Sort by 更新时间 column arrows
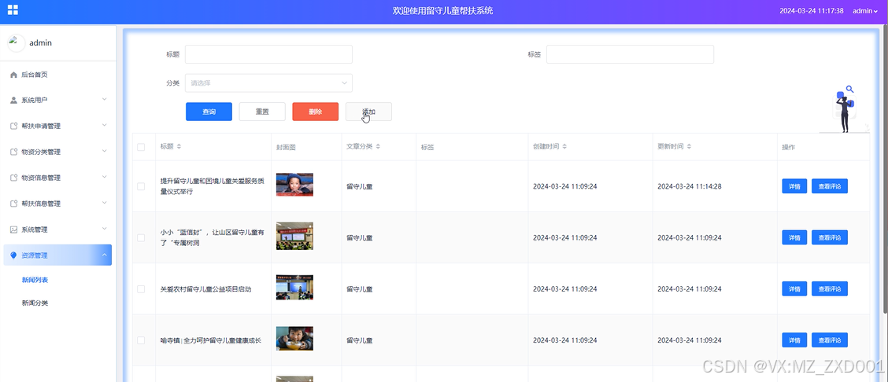Image resolution: width=888 pixels, height=382 pixels. coord(689,147)
